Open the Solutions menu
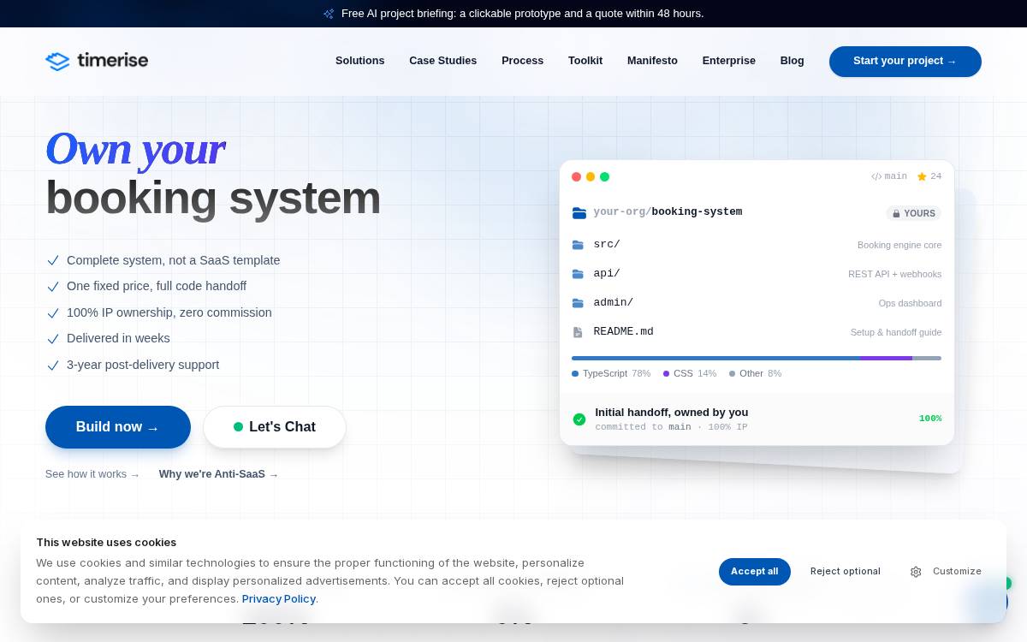The width and height of the screenshot is (1027, 642). point(359,61)
